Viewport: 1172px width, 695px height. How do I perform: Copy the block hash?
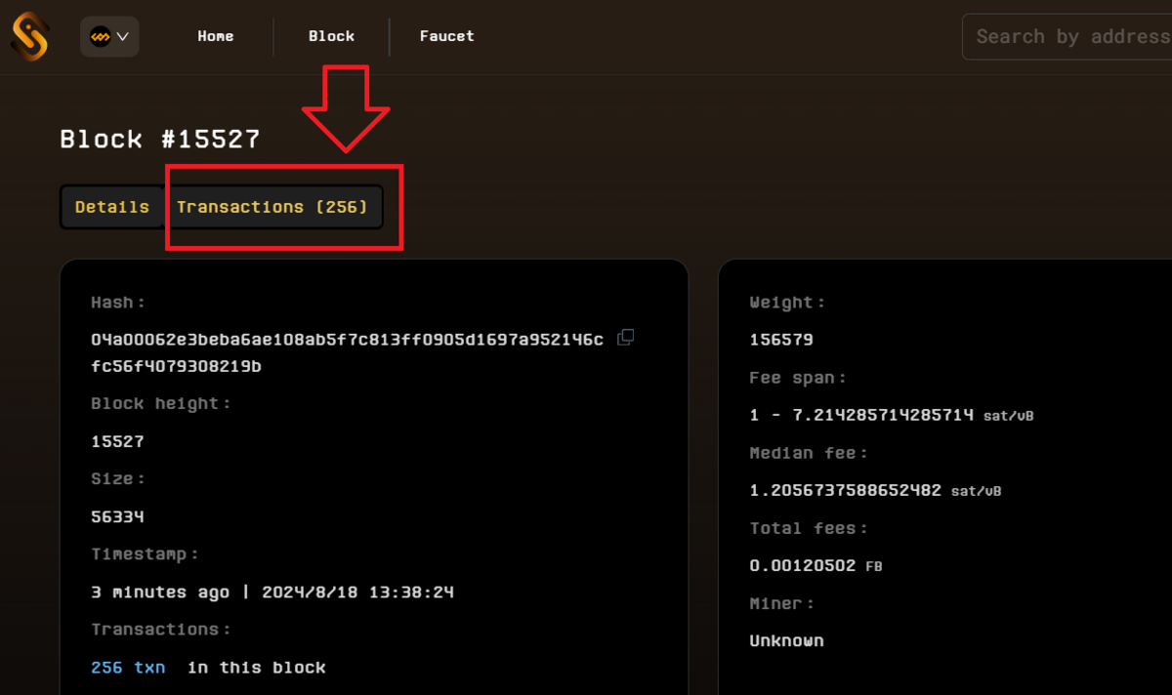pos(626,338)
